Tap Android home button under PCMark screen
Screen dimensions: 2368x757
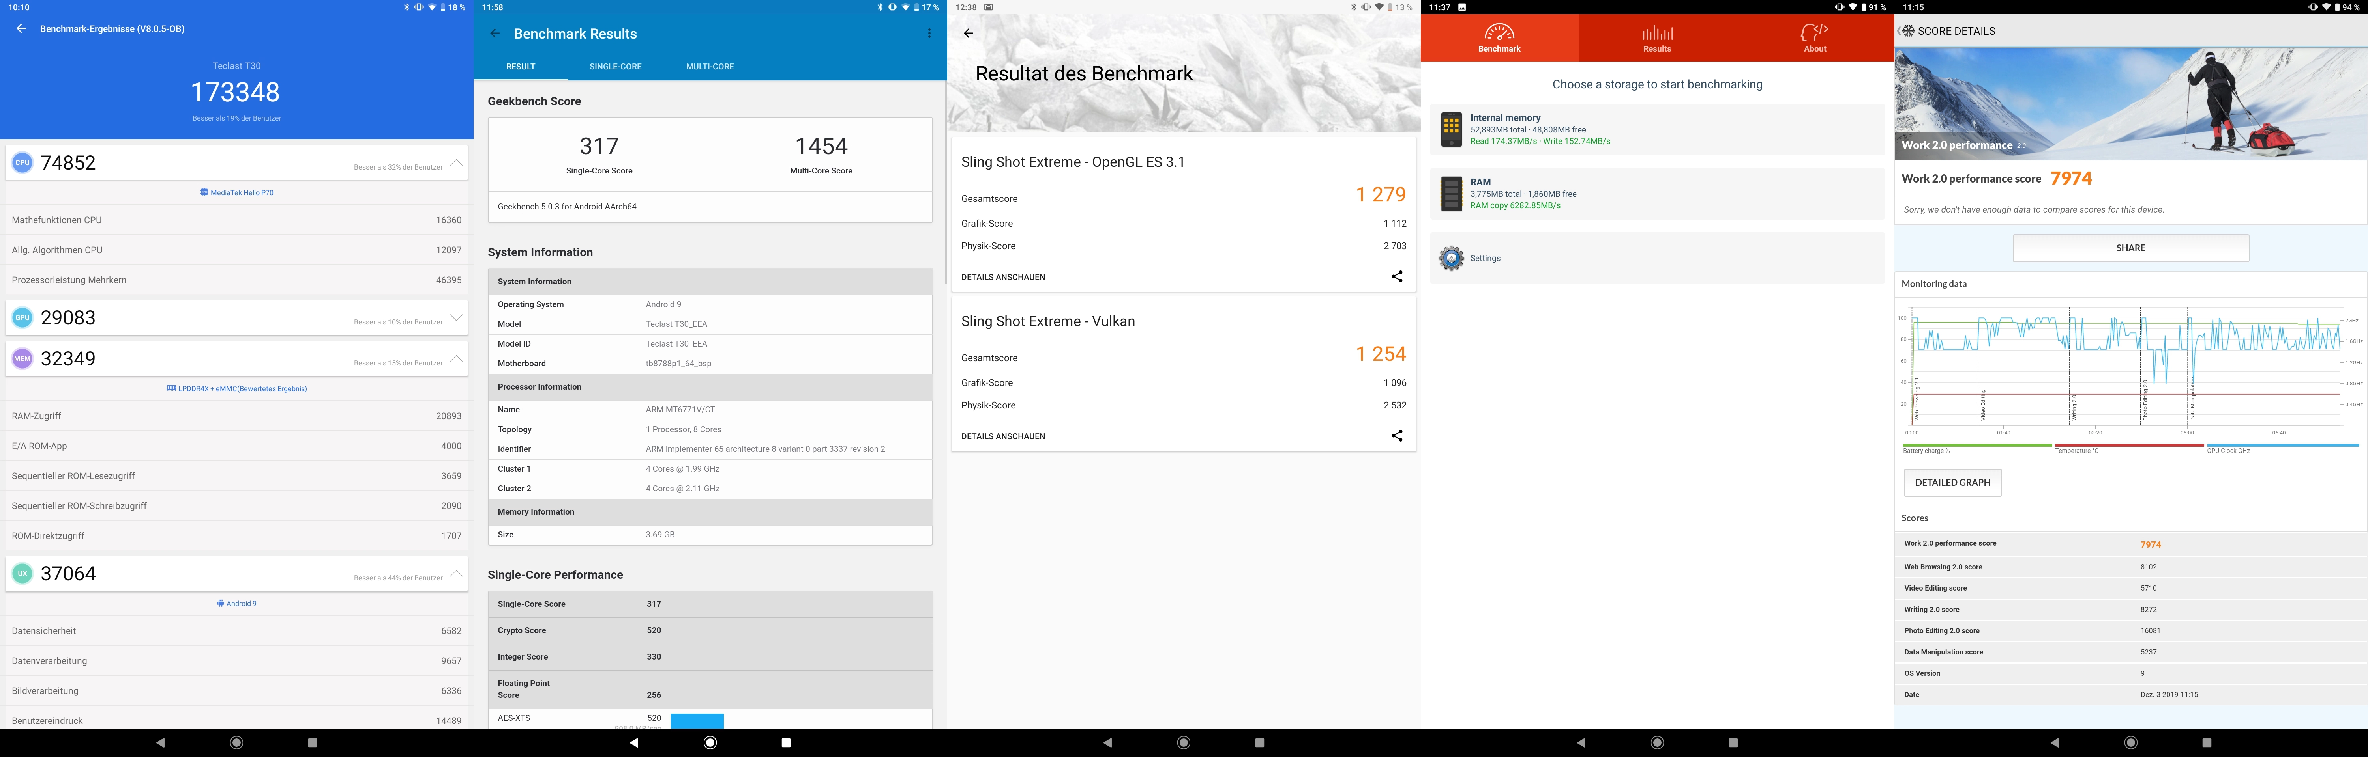click(2131, 742)
